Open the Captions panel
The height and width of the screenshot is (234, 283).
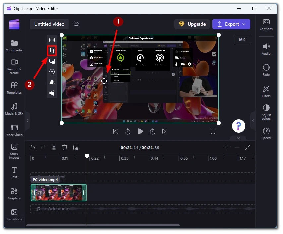pyautogui.click(x=266, y=24)
